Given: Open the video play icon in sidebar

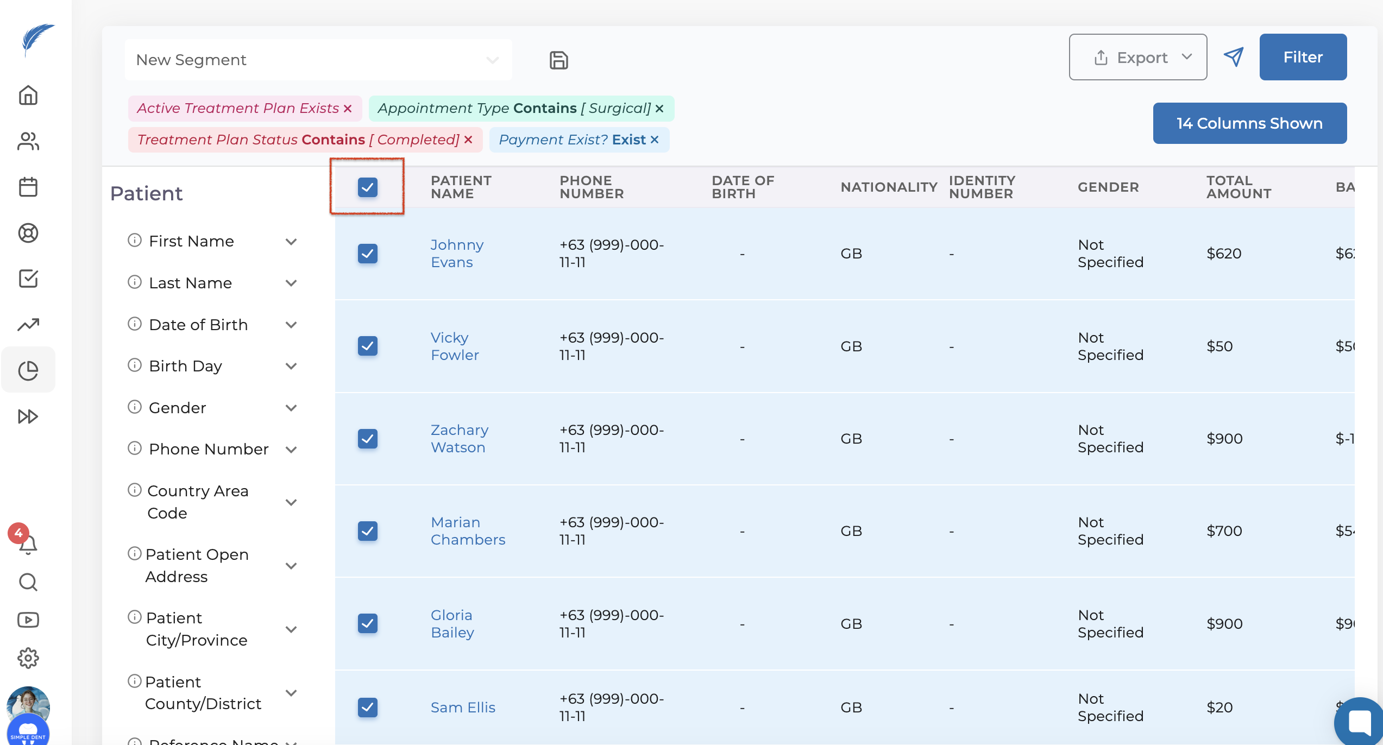Looking at the screenshot, I should point(28,620).
